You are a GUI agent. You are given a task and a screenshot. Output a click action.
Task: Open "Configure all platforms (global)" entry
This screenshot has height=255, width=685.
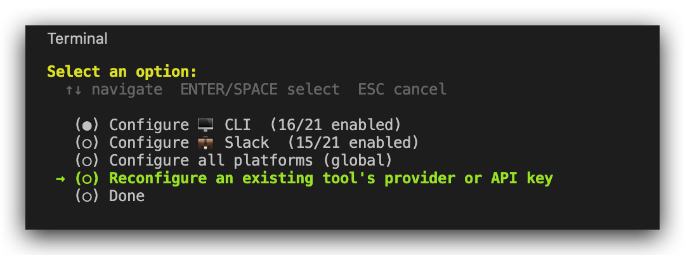coord(251,160)
